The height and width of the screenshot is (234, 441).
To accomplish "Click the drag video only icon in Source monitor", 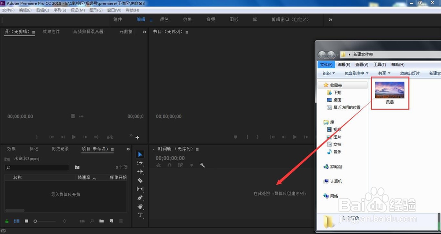I will point(73,116).
